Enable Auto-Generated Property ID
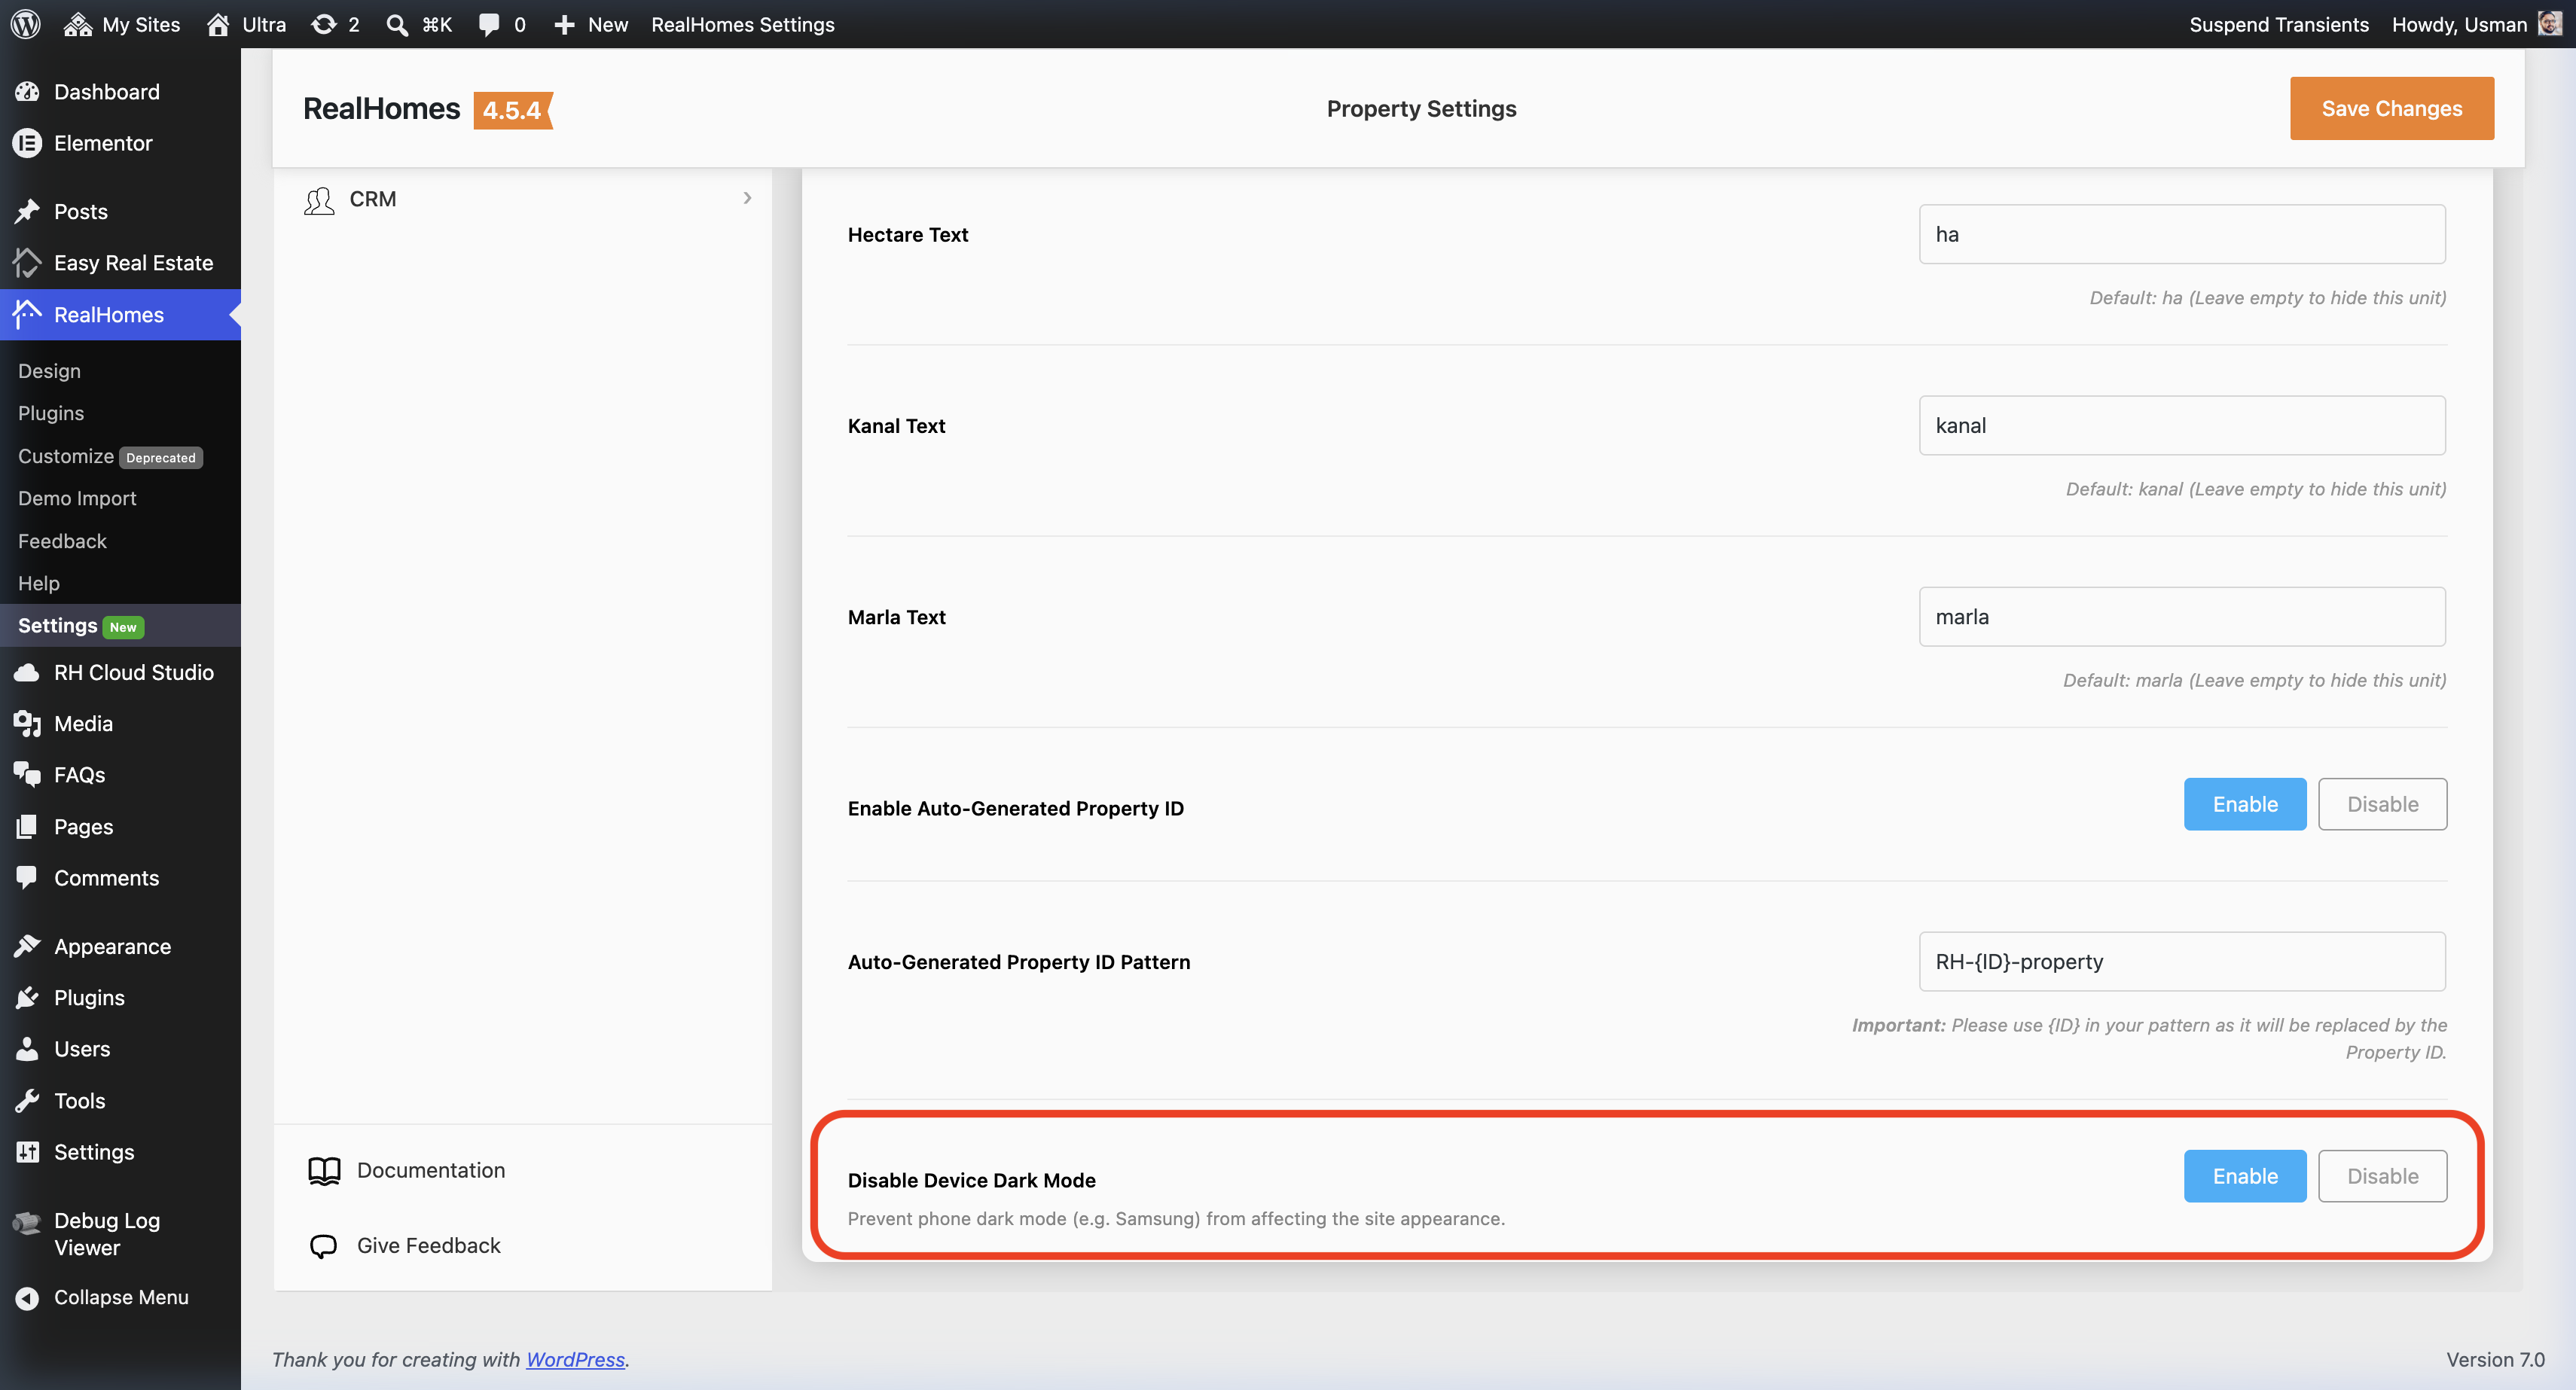This screenshot has height=1390, width=2576. [x=2245, y=804]
